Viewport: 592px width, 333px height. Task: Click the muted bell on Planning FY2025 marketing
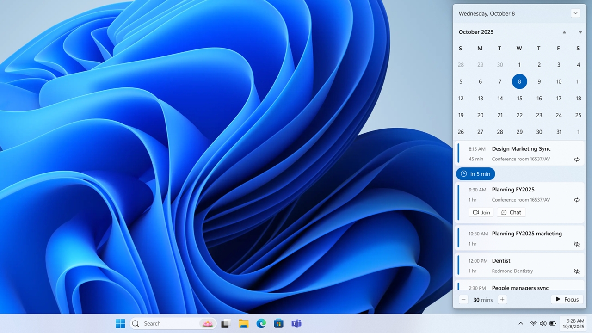click(x=577, y=244)
